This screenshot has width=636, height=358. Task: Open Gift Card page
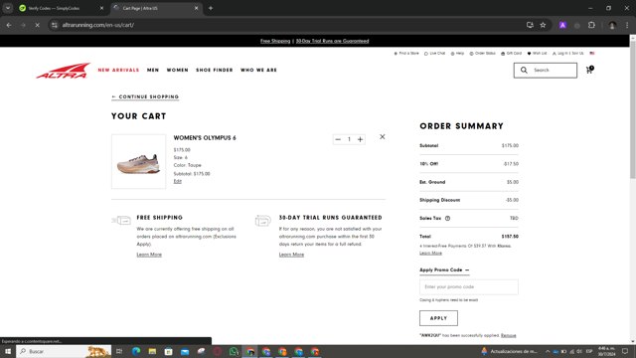(511, 53)
